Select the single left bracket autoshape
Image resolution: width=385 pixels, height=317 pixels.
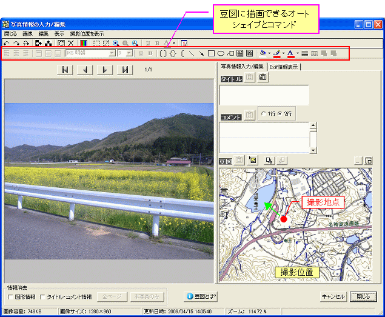tap(182, 53)
